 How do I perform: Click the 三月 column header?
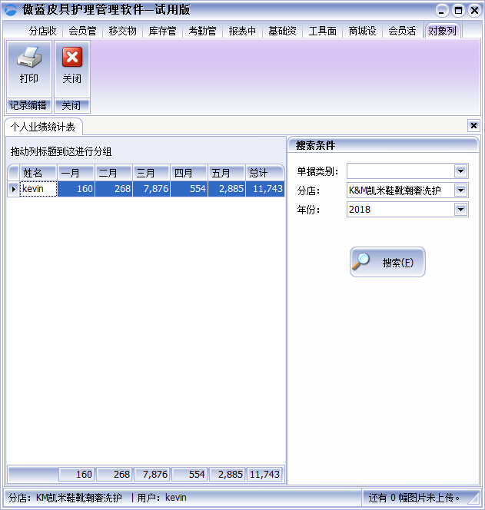(x=151, y=173)
